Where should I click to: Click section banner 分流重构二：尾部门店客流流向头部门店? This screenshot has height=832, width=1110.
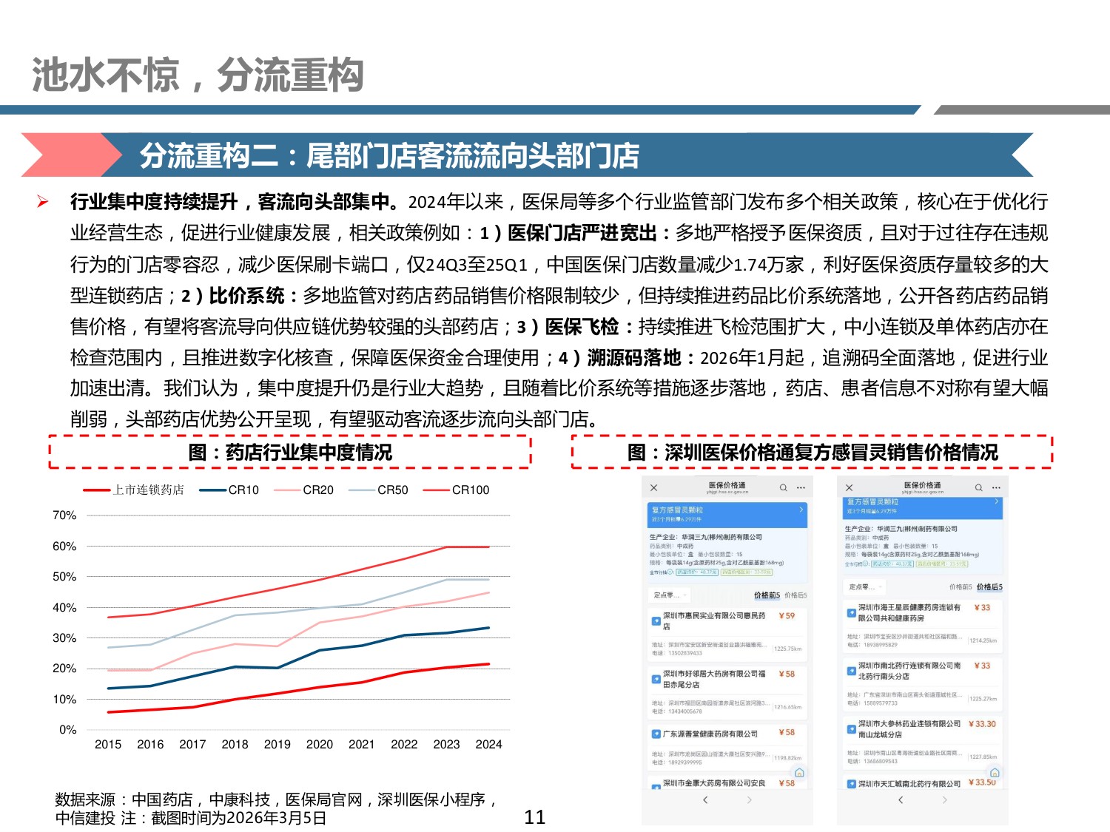coord(389,155)
